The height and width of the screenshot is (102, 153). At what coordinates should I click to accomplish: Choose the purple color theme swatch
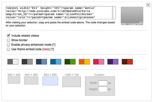[x=113, y=62]
